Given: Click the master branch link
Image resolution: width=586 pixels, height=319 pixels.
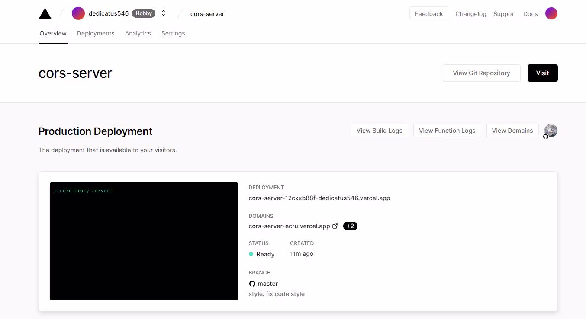Looking at the screenshot, I should coord(268,284).
